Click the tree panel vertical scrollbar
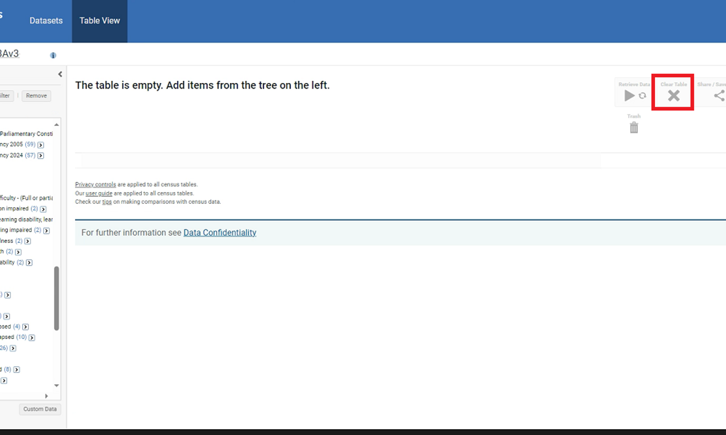Screen dimensions: 726x435 coord(56,298)
